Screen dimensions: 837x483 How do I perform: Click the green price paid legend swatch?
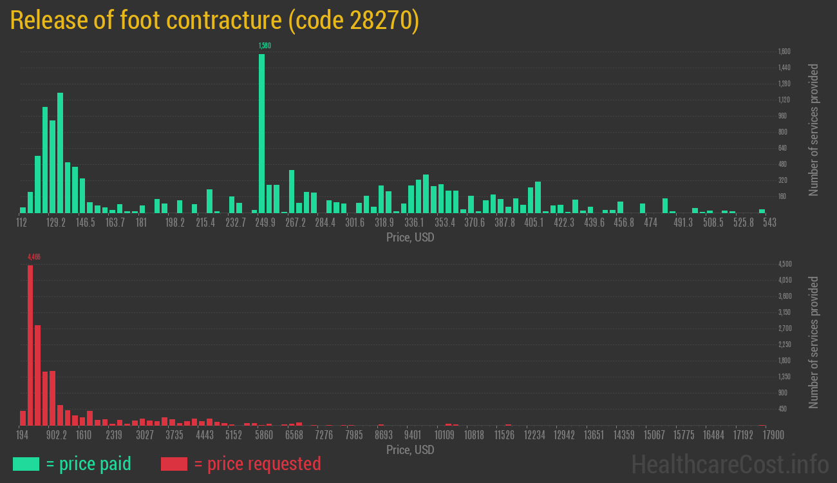click(26, 464)
